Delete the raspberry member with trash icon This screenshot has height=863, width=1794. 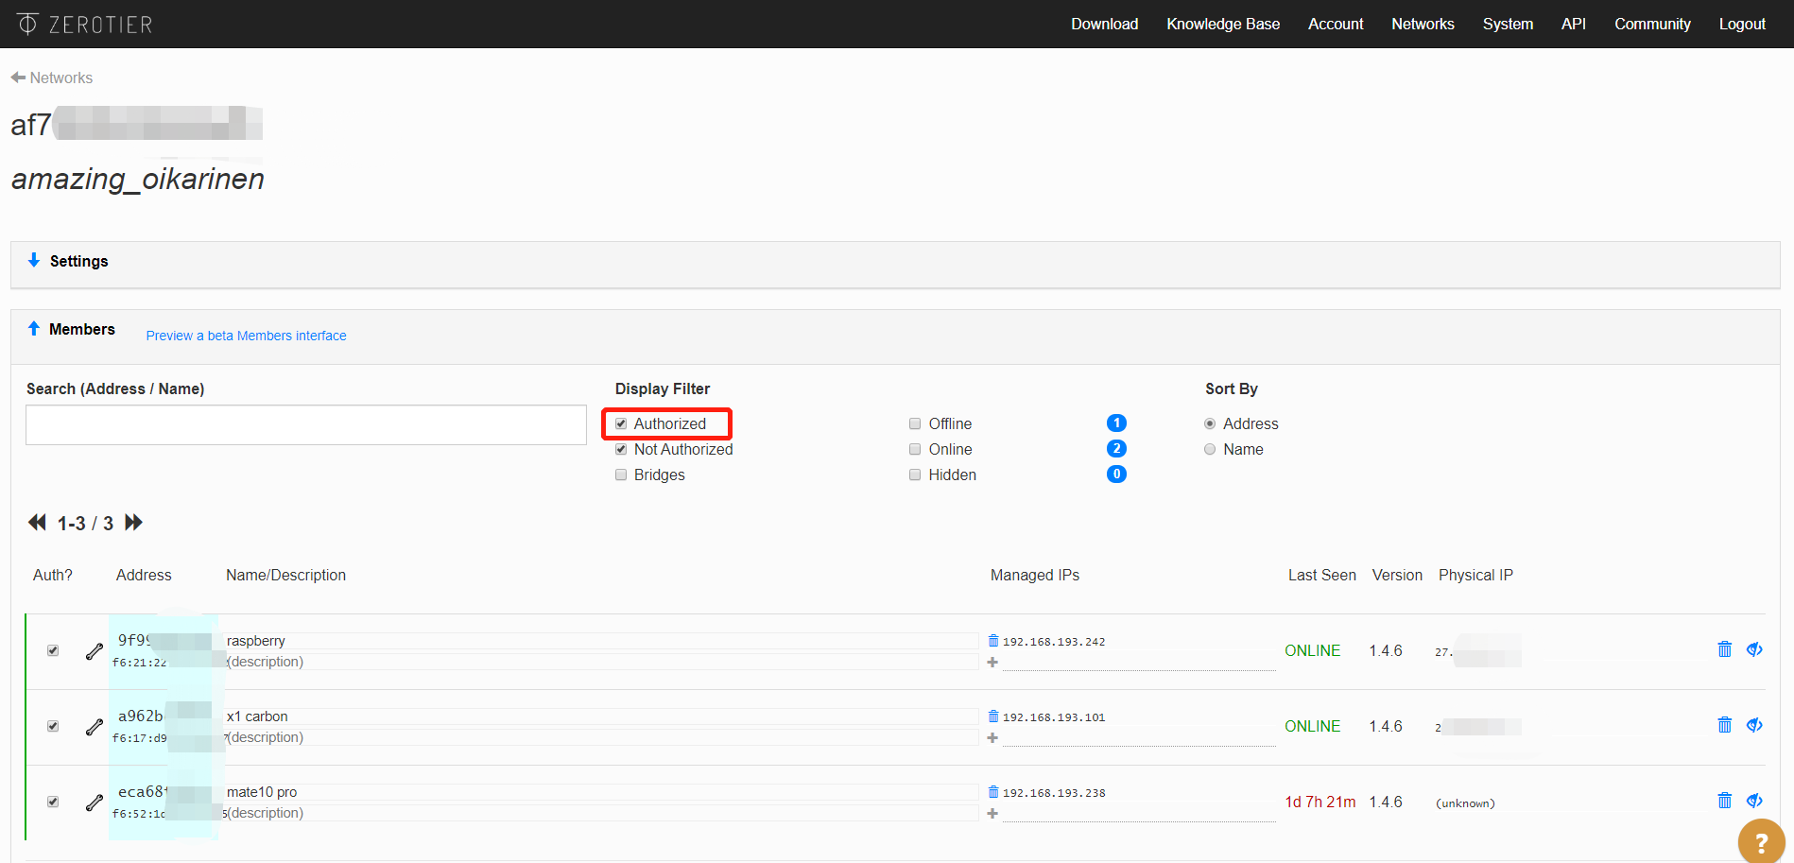1725,649
